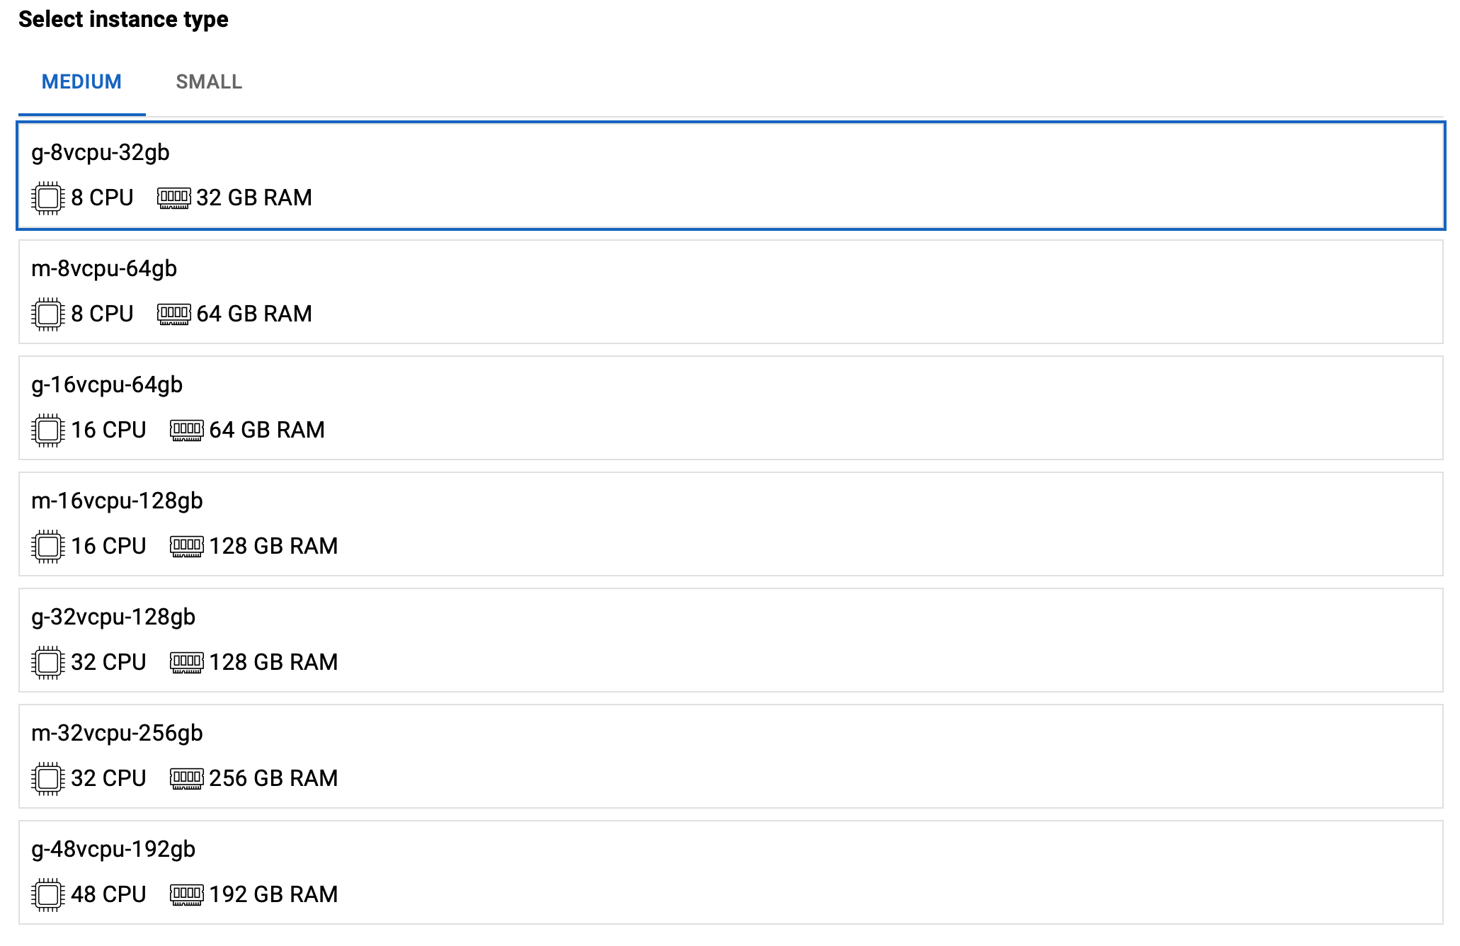Click the '48 CPU' label
Viewport: 1460px width, 946px height.
tap(108, 894)
